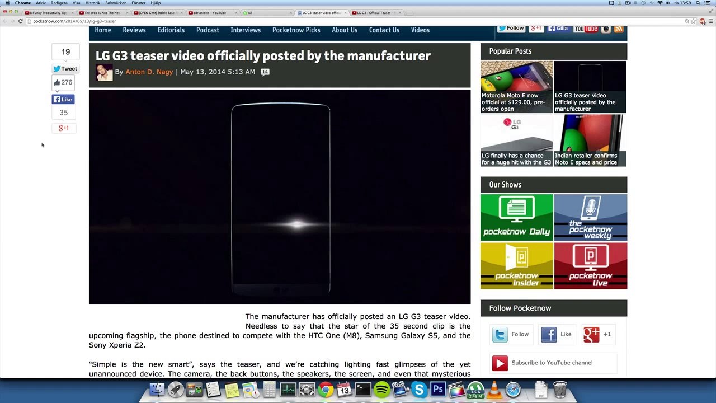Click the author avatar photo

click(x=104, y=72)
